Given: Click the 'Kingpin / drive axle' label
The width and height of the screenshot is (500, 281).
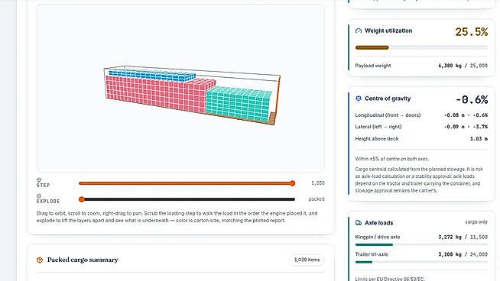Looking at the screenshot, I should click(x=377, y=237).
